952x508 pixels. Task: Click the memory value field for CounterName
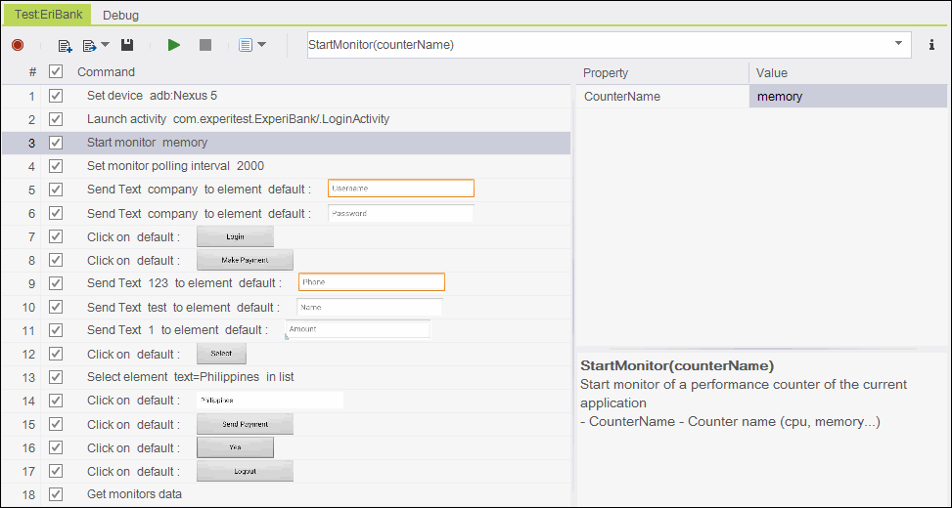(847, 97)
